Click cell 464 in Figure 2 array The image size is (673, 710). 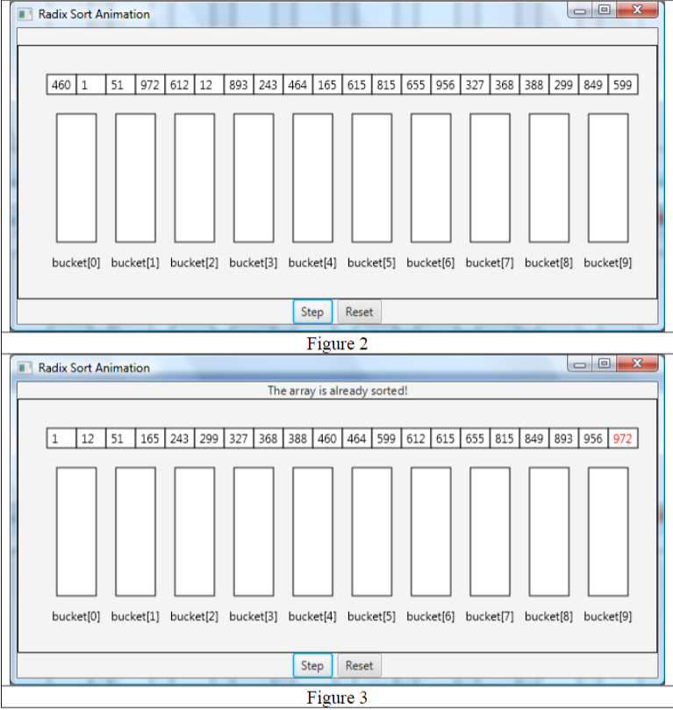(297, 84)
